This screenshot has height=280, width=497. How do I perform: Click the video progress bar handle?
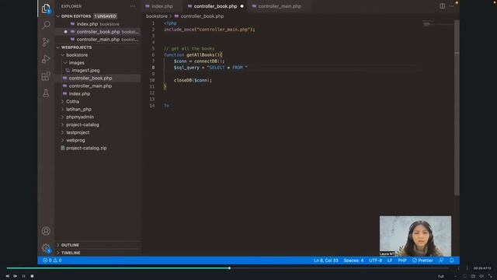pyautogui.click(x=229, y=268)
